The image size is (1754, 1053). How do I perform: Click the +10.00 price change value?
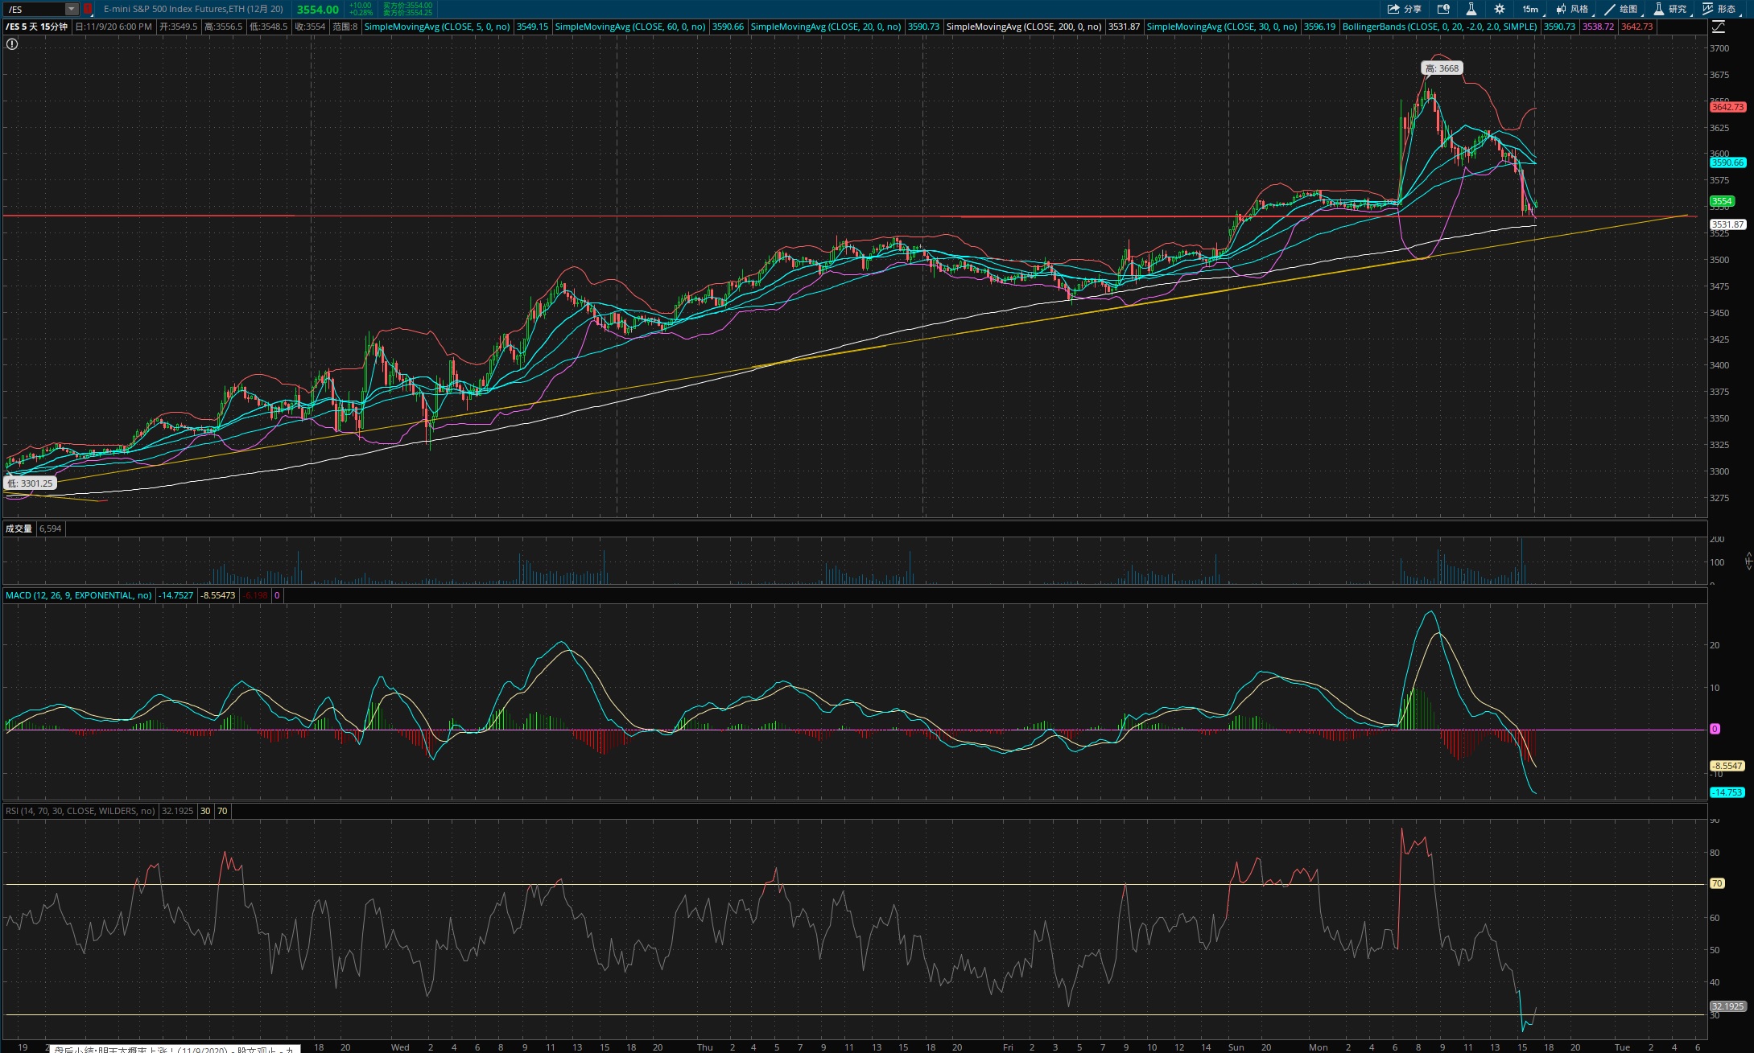(361, 6)
